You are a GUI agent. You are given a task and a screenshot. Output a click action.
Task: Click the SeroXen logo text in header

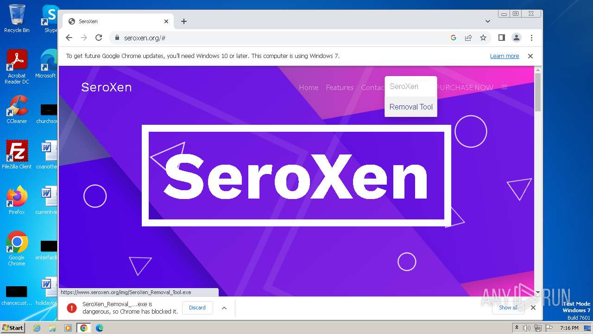[107, 87]
